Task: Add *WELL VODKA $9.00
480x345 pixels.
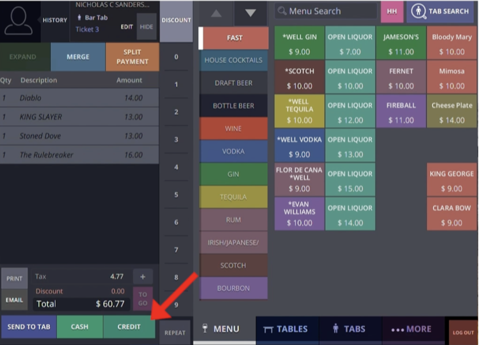Action: 300,145
